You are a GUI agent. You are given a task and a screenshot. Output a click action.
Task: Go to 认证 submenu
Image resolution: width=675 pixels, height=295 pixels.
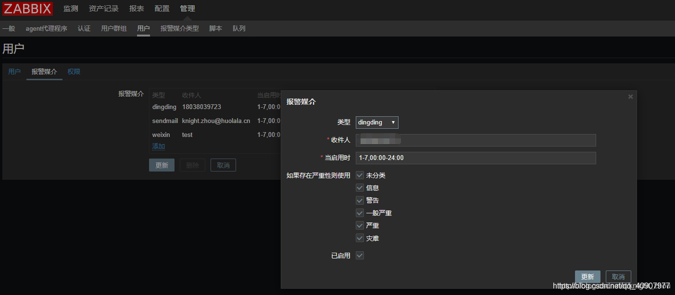point(84,28)
